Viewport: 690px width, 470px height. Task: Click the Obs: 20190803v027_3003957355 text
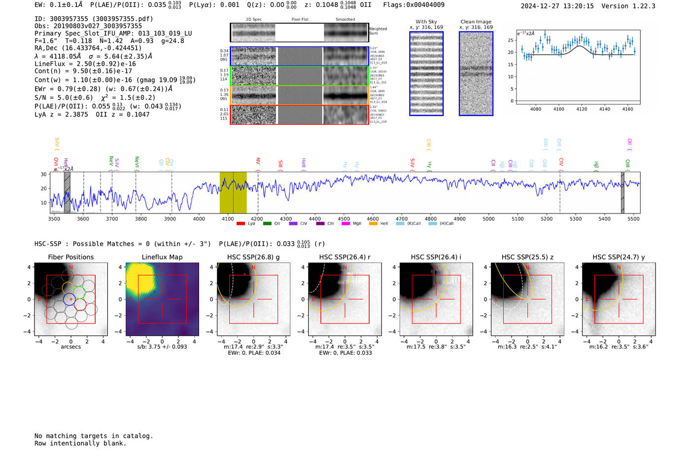(88, 26)
